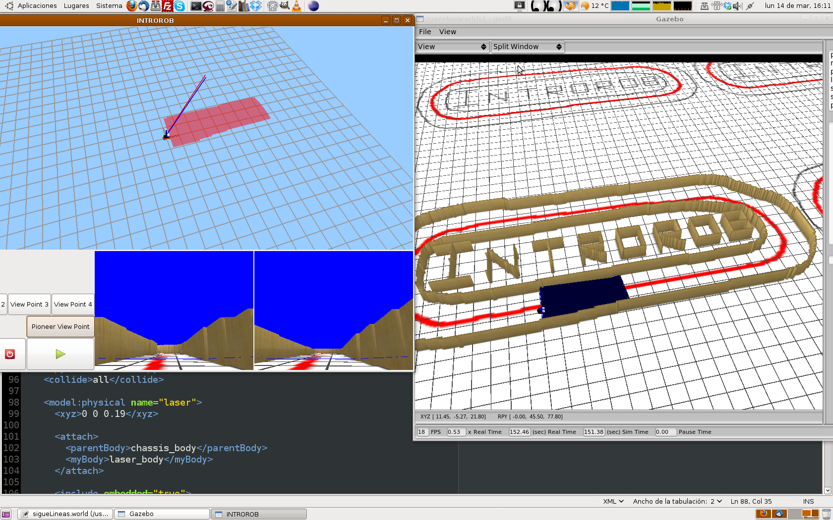Image resolution: width=833 pixels, height=520 pixels.
Task: Click the INS insert mode indicator
Action: [x=808, y=501]
